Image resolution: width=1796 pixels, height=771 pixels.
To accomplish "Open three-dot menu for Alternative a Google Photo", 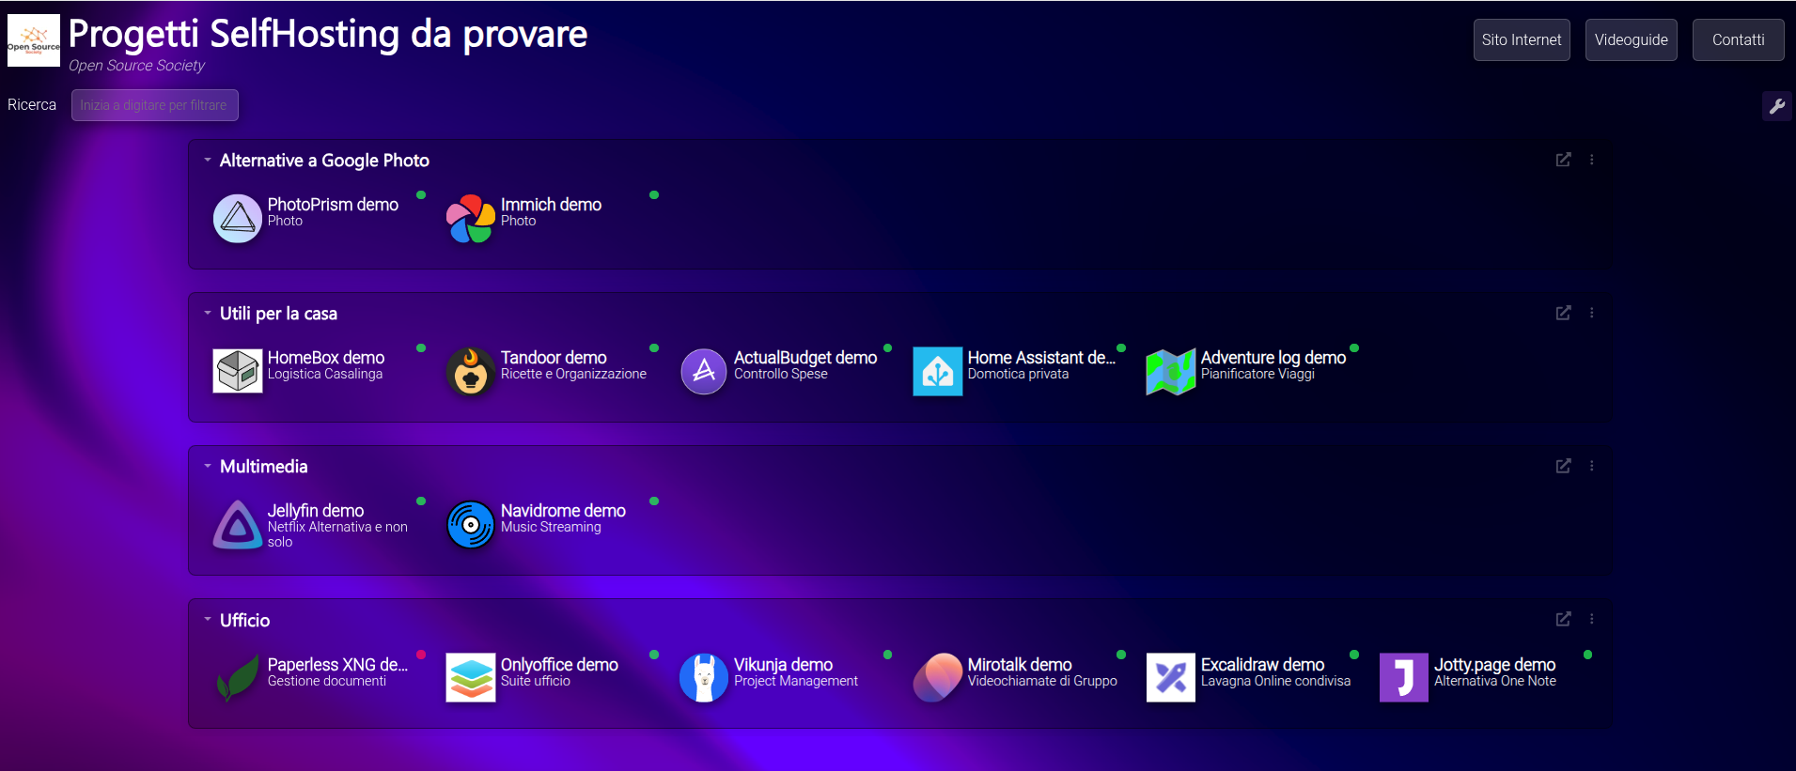I will point(1592,160).
